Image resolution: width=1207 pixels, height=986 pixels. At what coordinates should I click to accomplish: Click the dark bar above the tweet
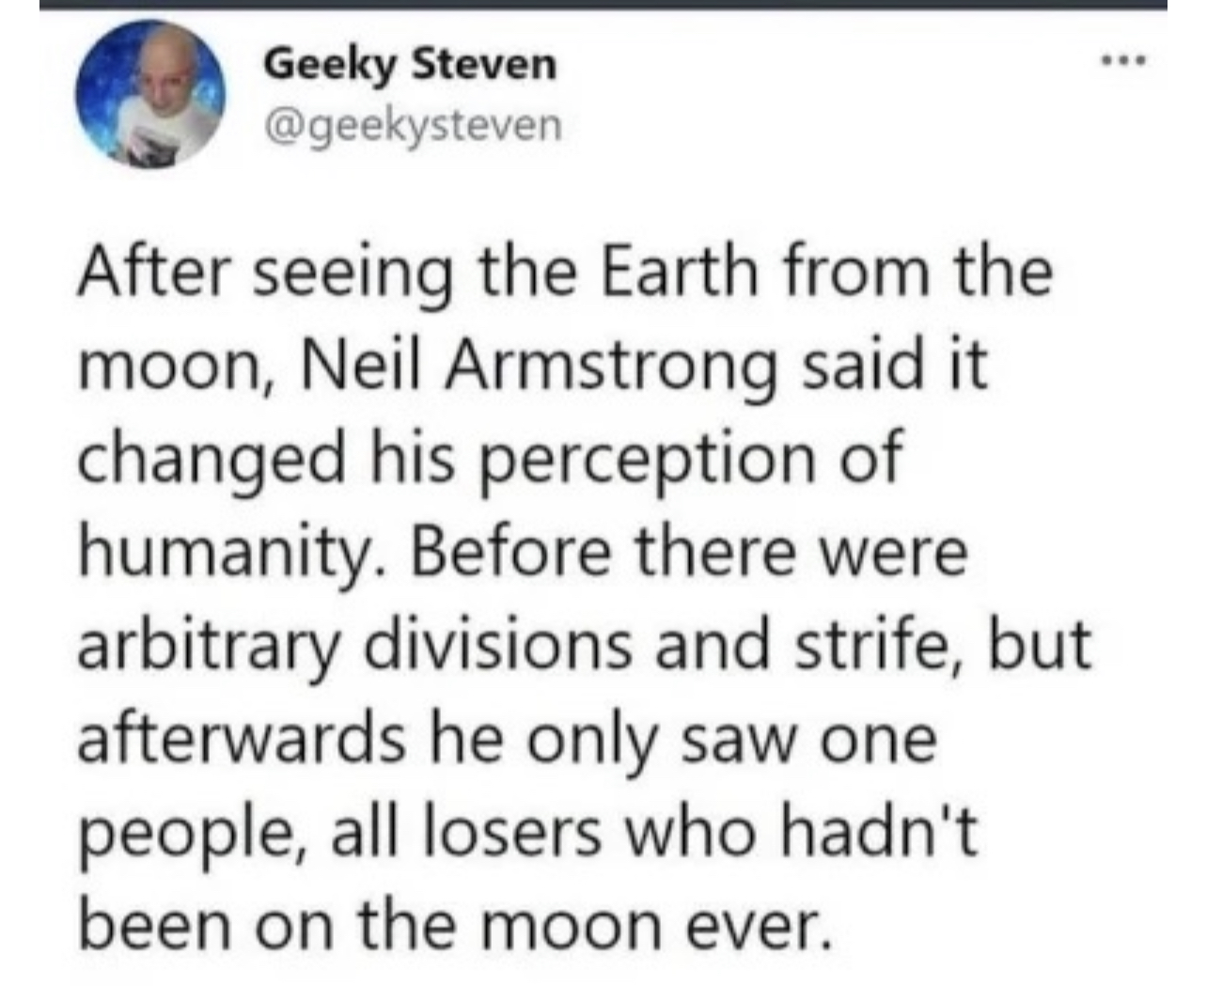(603, 4)
